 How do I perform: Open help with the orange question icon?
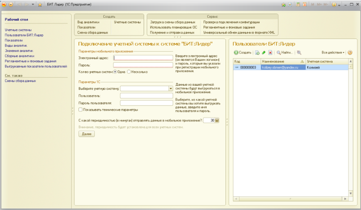tap(350, 53)
